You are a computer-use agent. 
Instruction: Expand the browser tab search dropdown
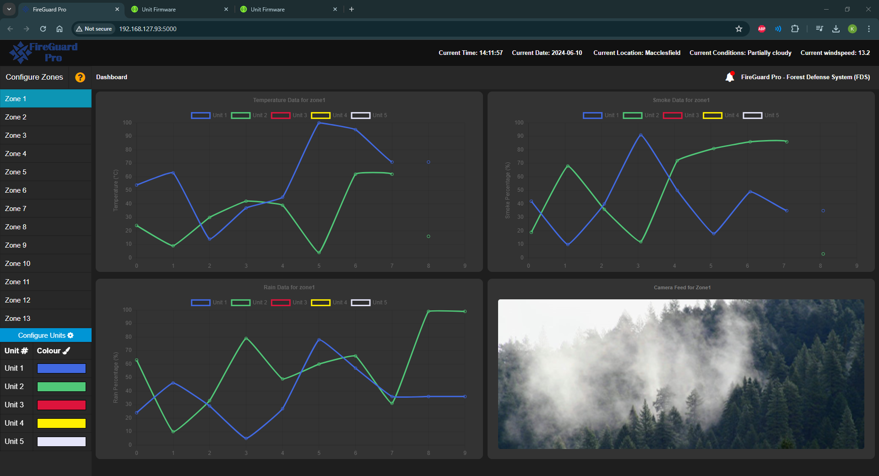click(x=9, y=9)
